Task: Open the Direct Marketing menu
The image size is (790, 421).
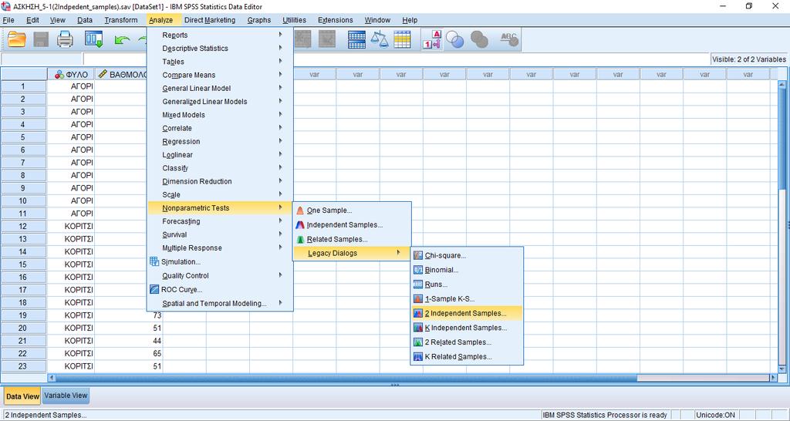Action: pyautogui.click(x=210, y=20)
